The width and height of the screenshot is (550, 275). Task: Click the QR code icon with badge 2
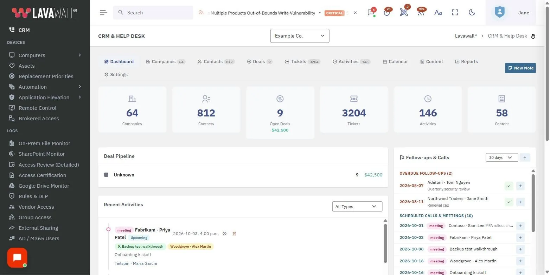pyautogui.click(x=404, y=13)
